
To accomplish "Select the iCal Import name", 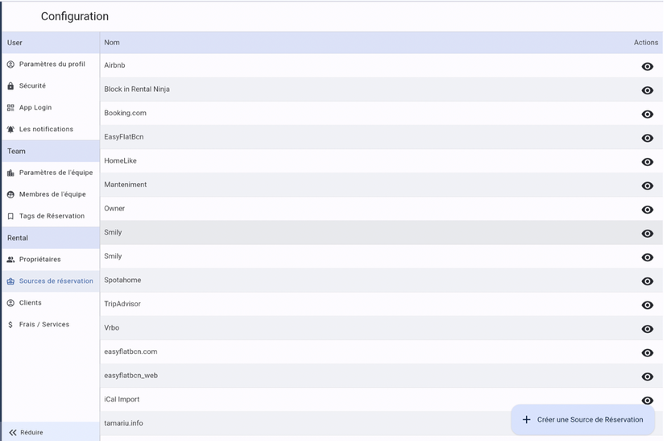I will click(122, 399).
